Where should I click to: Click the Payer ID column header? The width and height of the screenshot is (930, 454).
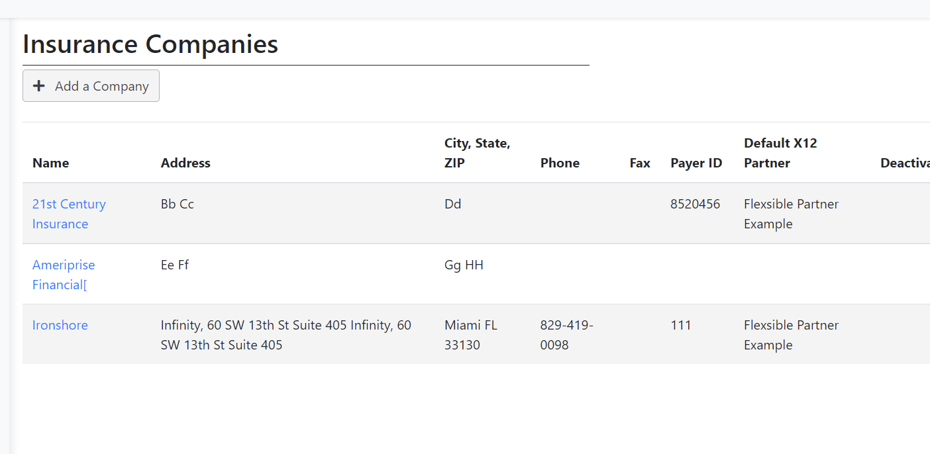pyautogui.click(x=696, y=163)
